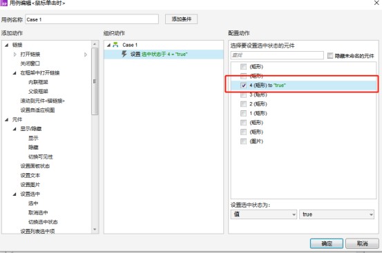
Task: Collapse the 链接 tree group
Action: (7, 45)
